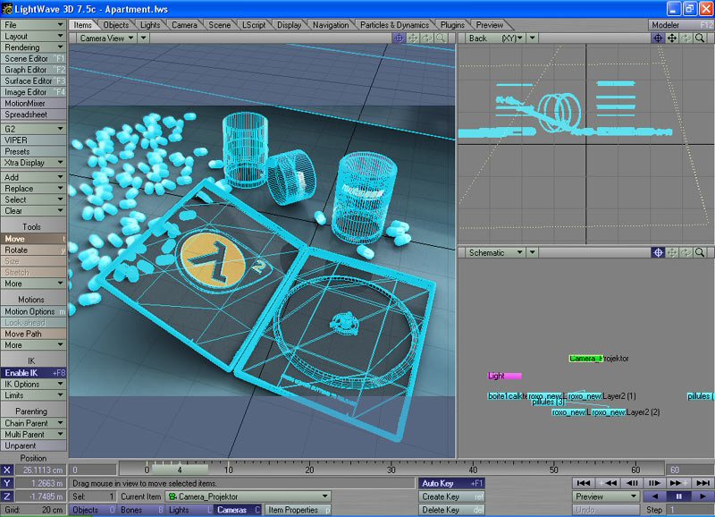Click Camera View viewport center-on-item icon

[x=399, y=38]
